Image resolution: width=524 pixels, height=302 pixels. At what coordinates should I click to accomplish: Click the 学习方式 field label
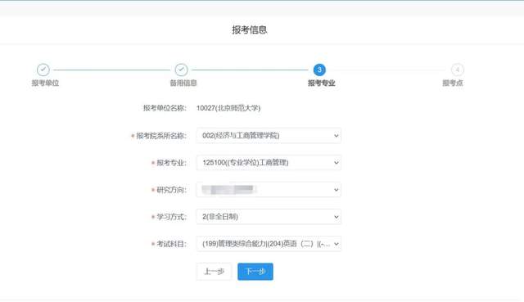(171, 217)
